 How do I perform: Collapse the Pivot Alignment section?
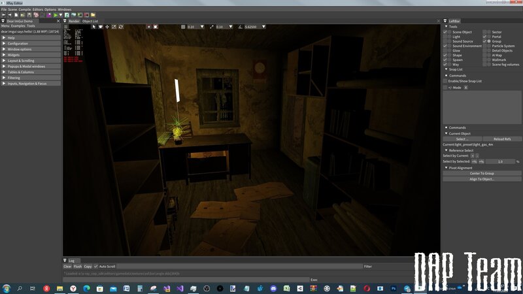coord(446,167)
